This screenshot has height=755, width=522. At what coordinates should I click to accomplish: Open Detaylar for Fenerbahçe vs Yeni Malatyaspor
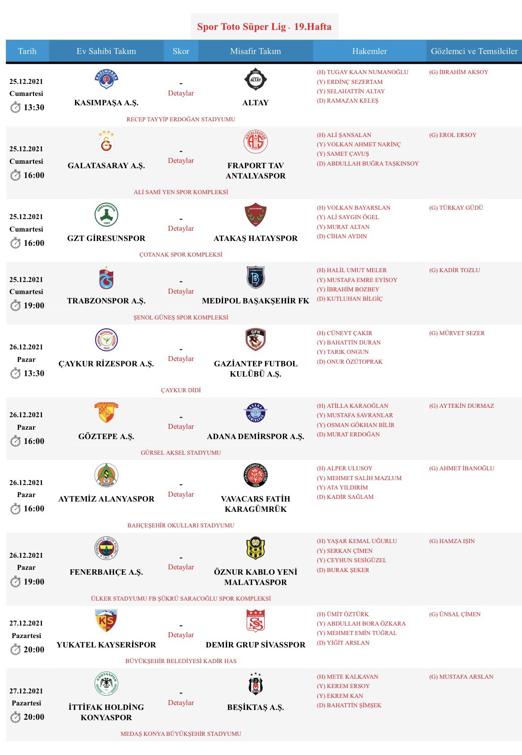pos(181,567)
